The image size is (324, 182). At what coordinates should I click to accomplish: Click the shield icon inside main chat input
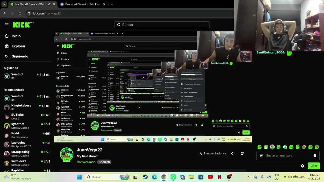261,156
